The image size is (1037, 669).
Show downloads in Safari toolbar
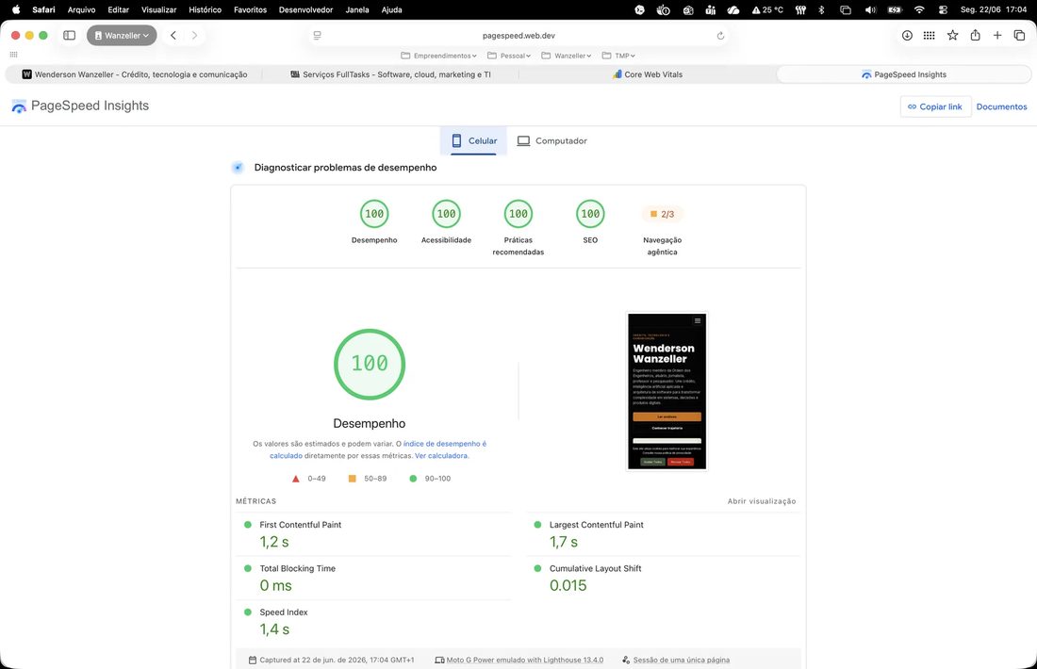(x=907, y=36)
